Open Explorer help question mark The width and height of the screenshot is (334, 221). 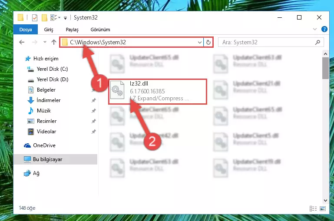324,29
